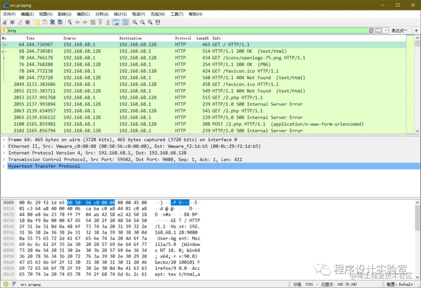The width and height of the screenshot is (421, 288).
Task: Open the 帮助(H) menu
Action: 195,14
